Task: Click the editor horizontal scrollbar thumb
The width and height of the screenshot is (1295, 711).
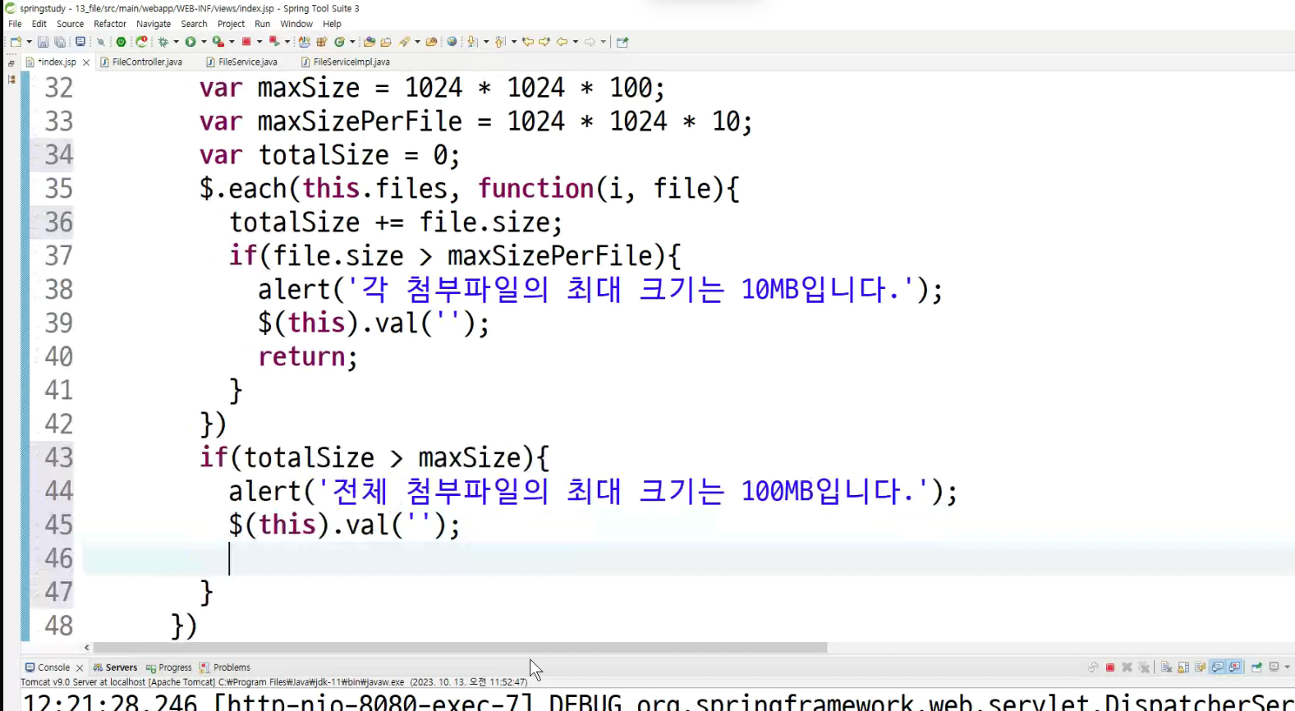Action: [x=461, y=647]
